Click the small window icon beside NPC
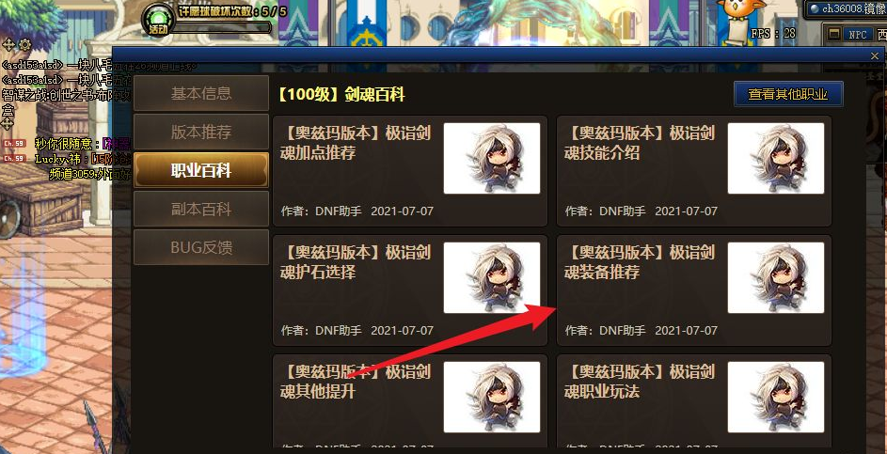Screen dimensions: 887x454 [x=833, y=34]
